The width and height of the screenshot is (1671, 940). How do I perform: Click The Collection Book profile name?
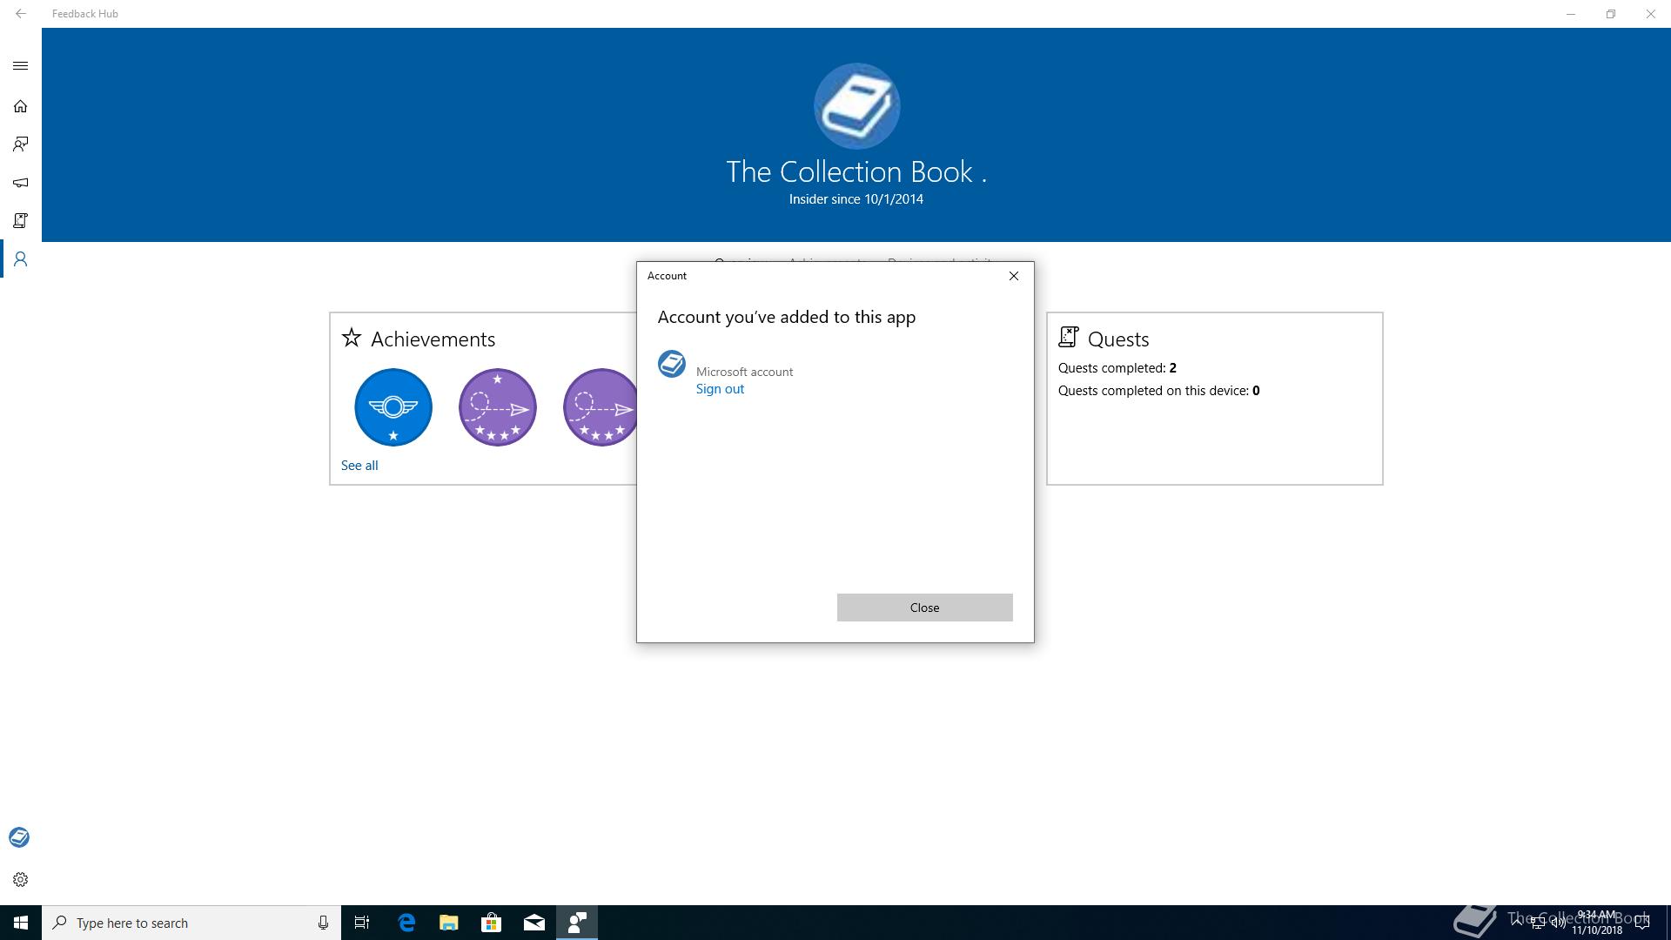point(856,172)
